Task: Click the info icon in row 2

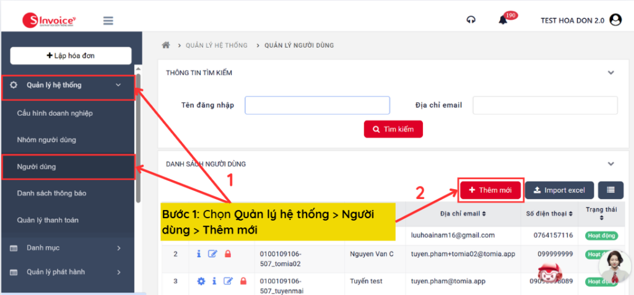Action: (x=199, y=254)
